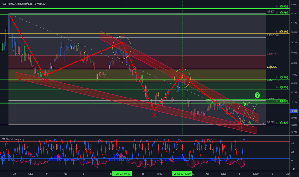Click the -40 level on indicator axis
This screenshot has height=177, width=299.
[293, 169]
